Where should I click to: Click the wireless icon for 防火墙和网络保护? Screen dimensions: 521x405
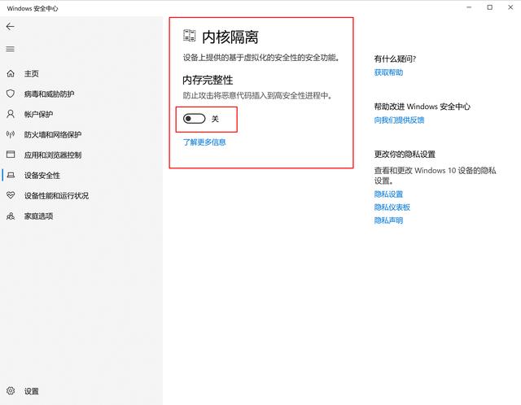click(x=11, y=134)
